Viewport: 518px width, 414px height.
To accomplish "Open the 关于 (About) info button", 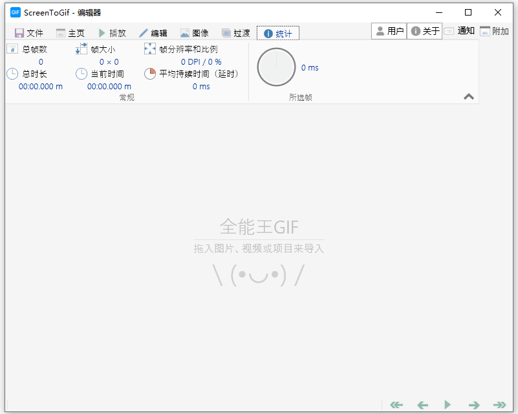I will tap(424, 31).
